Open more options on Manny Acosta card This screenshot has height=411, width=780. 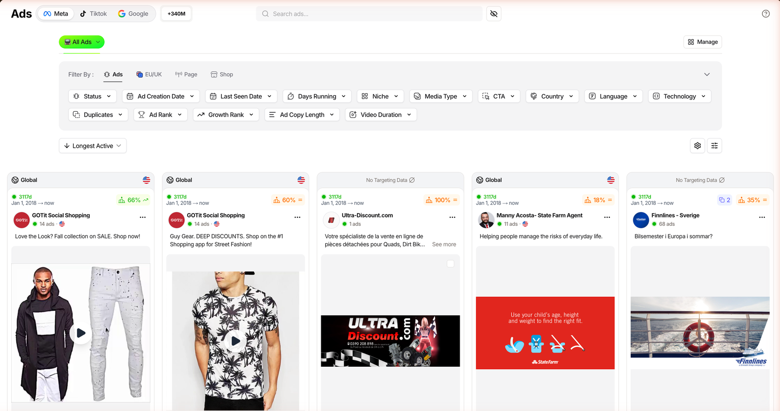pyautogui.click(x=607, y=217)
